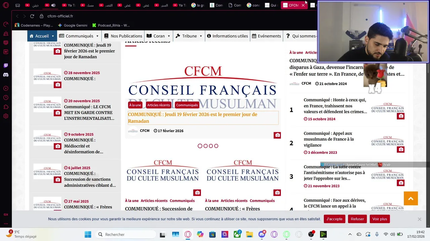Open Xbox app from the taskbar
The width and height of the screenshot is (430, 241).
(237, 234)
